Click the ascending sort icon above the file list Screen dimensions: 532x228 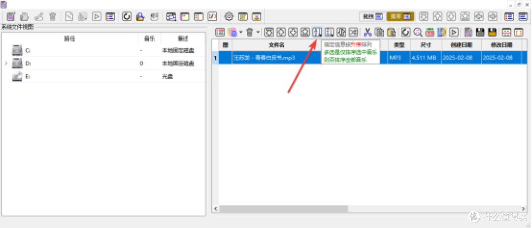point(317,32)
